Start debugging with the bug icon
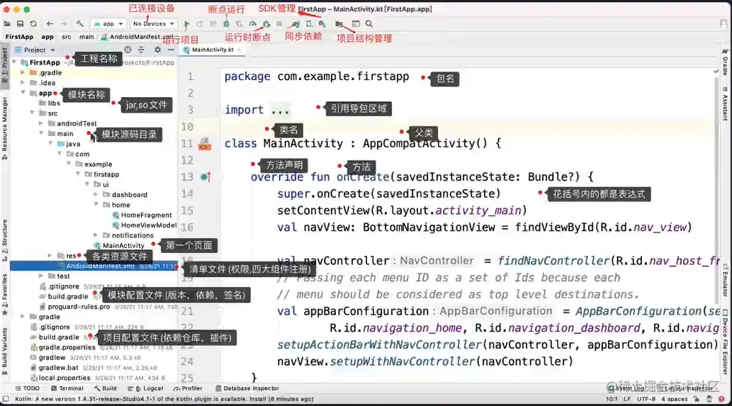The width and height of the screenshot is (732, 406). pos(227,24)
